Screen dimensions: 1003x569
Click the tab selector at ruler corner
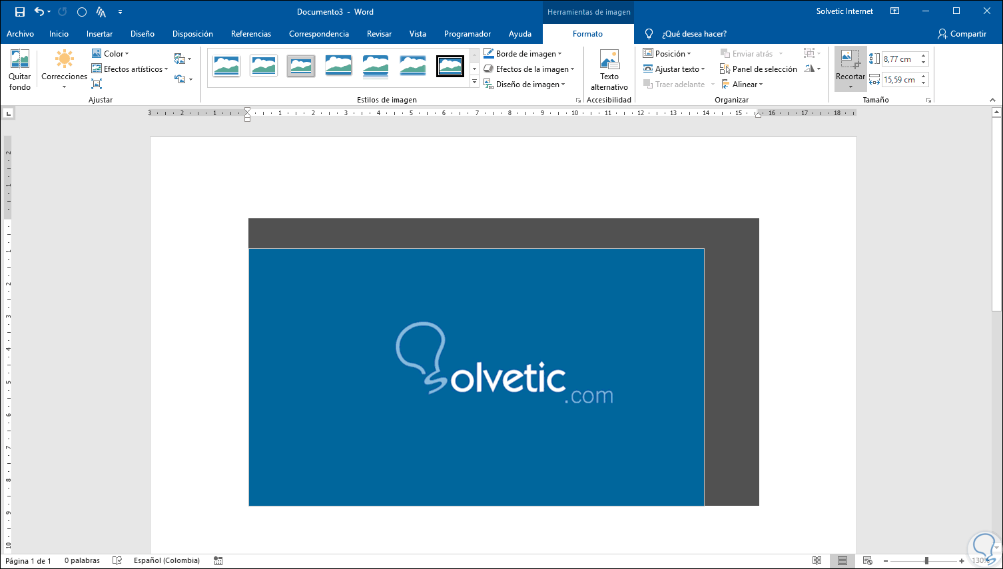click(x=8, y=114)
